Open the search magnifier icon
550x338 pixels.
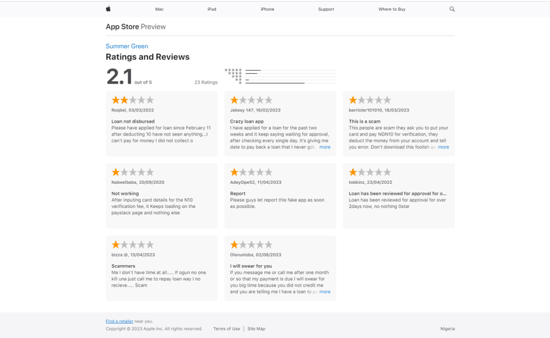(452, 9)
